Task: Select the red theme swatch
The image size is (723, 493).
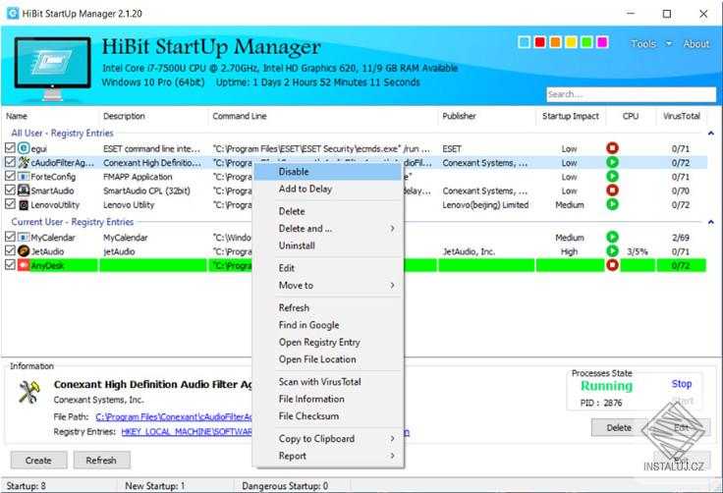Action: tap(540, 42)
